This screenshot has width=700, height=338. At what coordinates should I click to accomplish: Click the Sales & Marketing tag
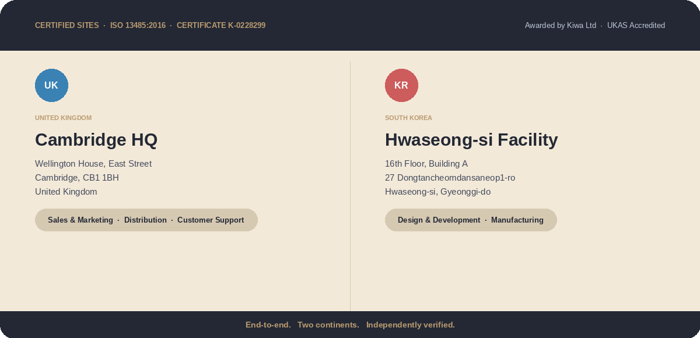coord(80,220)
